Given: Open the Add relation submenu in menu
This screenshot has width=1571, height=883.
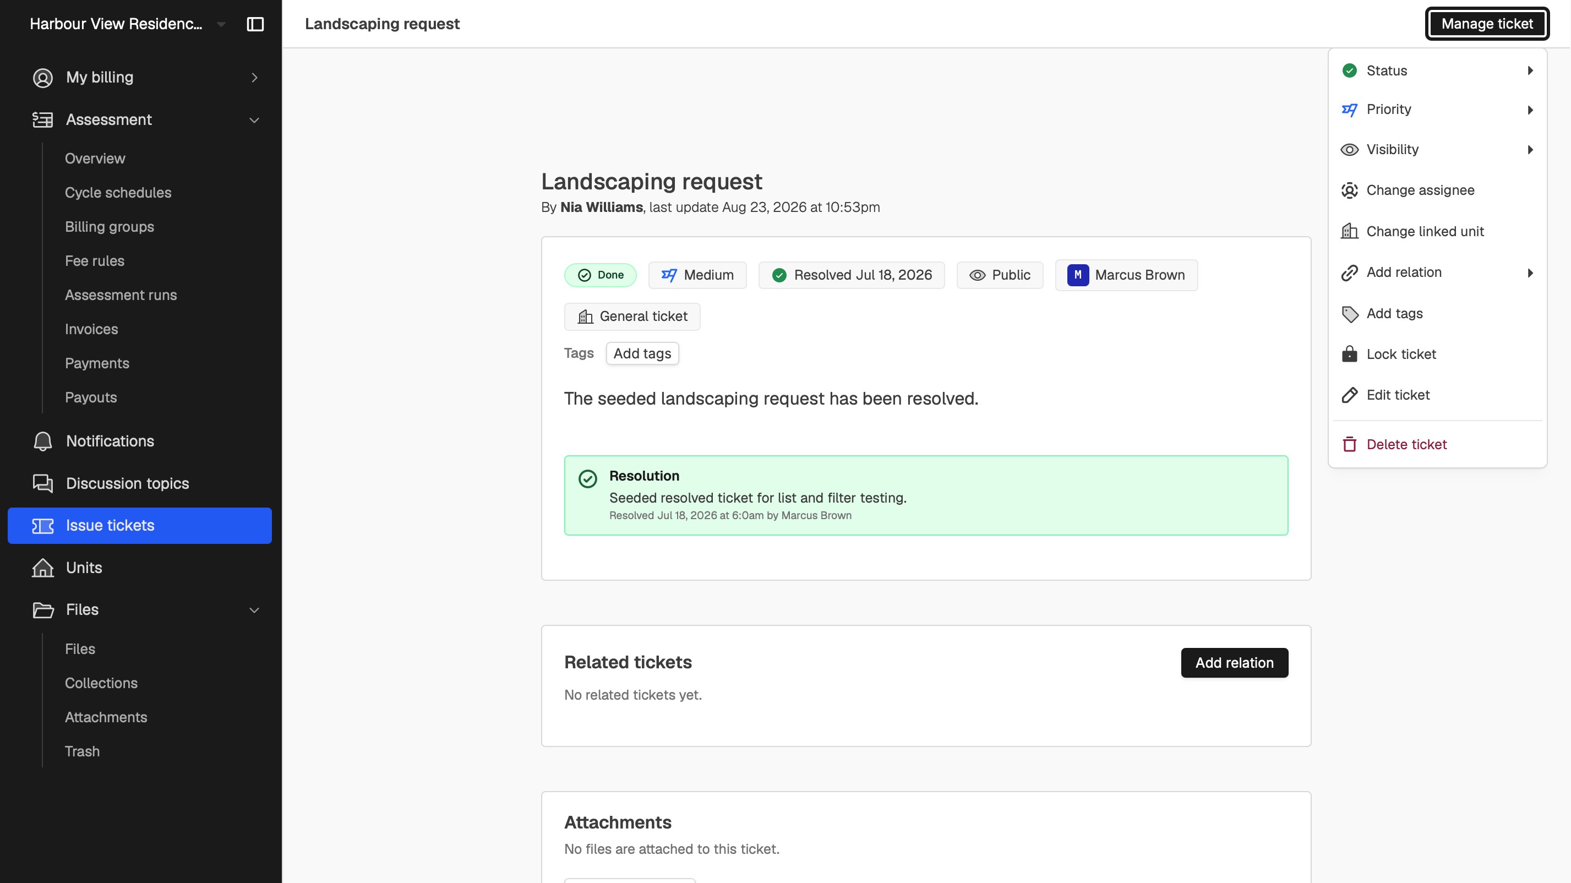Looking at the screenshot, I should [x=1437, y=272].
